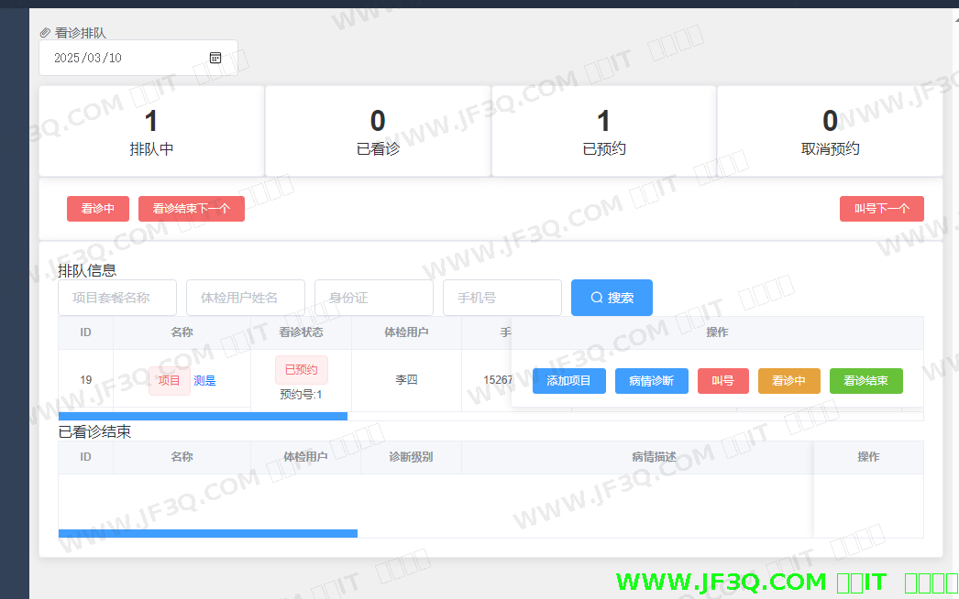Call next patient with 叫号下一个
959x599 pixels.
(x=881, y=209)
